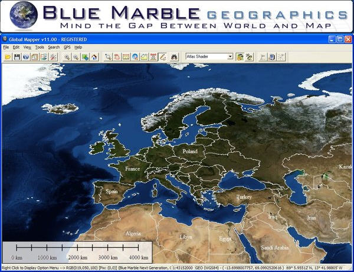Open the Tools menu
Image resolution: width=354 pixels, height=272 pixels.
click(40, 47)
